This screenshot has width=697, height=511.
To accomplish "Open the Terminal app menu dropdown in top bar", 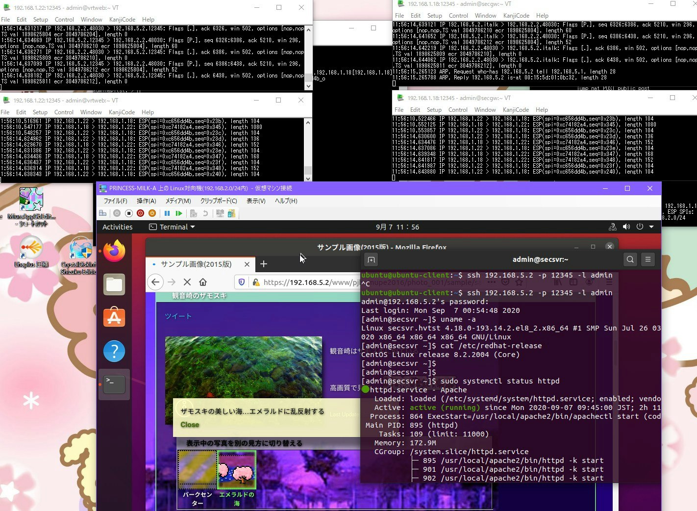I will click(172, 227).
